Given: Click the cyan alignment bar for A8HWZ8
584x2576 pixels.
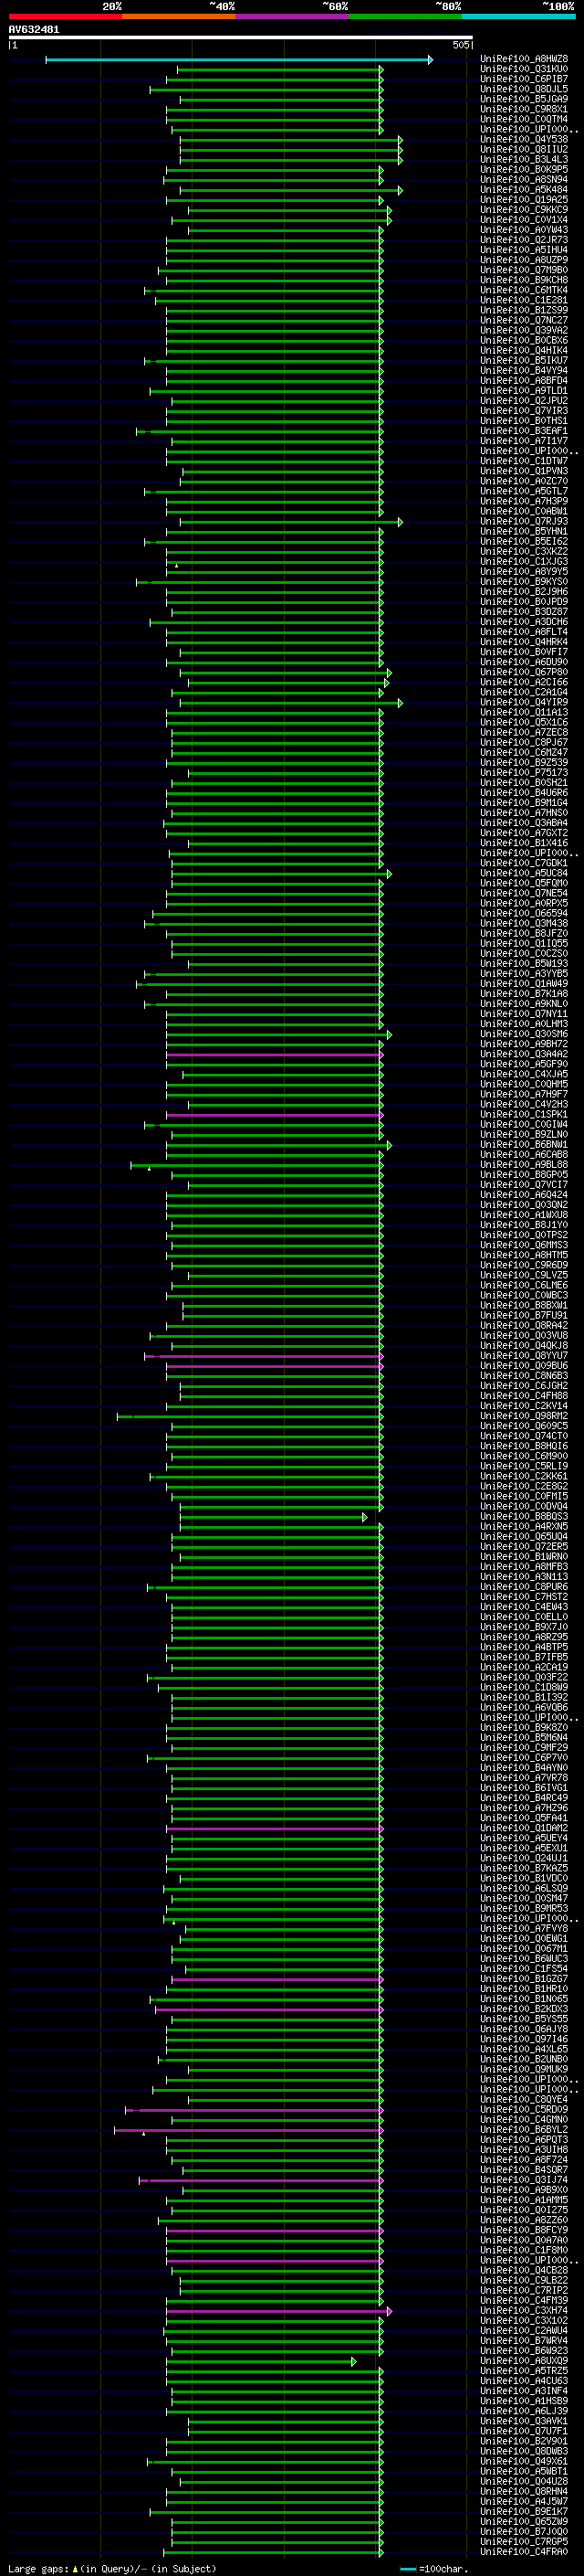Looking at the screenshot, I should click(x=238, y=60).
